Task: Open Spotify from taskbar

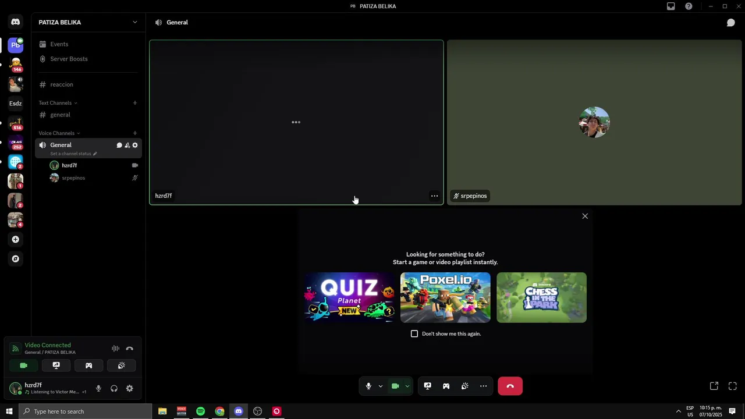Action: tap(200, 411)
